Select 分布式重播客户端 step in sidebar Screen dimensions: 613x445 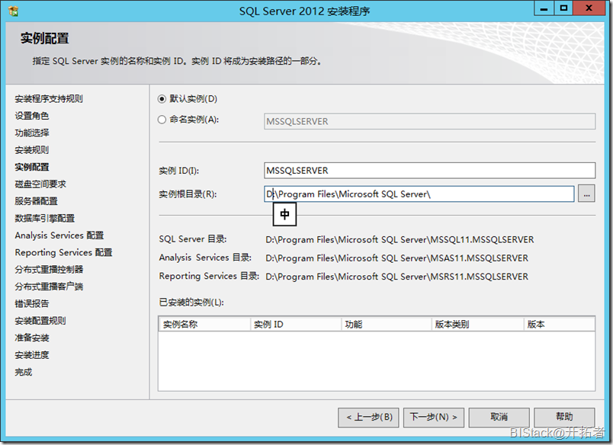coord(50,287)
